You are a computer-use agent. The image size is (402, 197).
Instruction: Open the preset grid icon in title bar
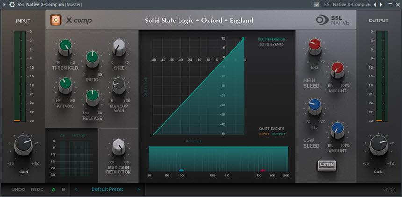pos(316,4)
